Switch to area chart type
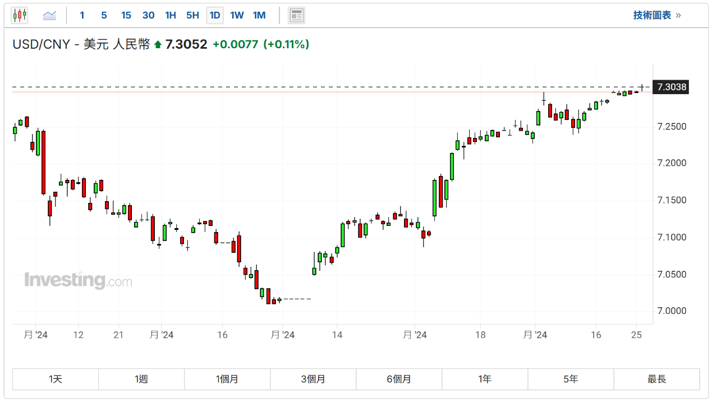 [x=49, y=15]
